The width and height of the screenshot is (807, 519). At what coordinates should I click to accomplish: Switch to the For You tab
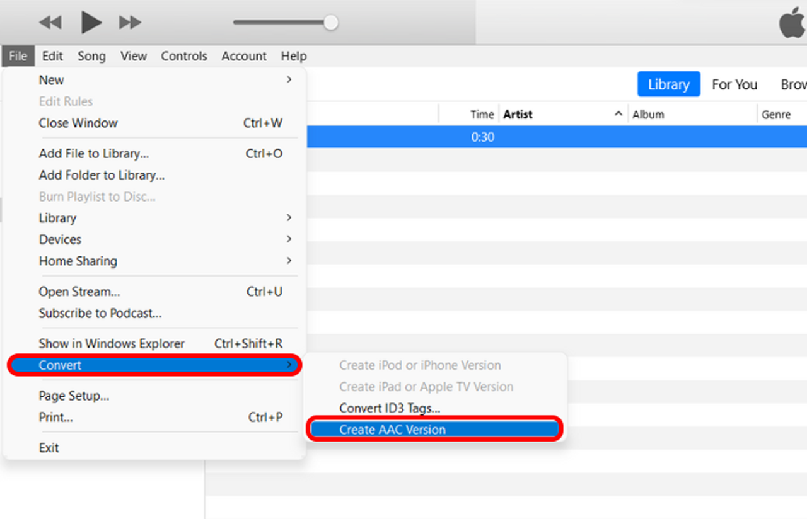pyautogui.click(x=734, y=84)
